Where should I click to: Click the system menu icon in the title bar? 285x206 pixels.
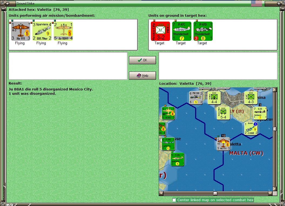point(7,4)
